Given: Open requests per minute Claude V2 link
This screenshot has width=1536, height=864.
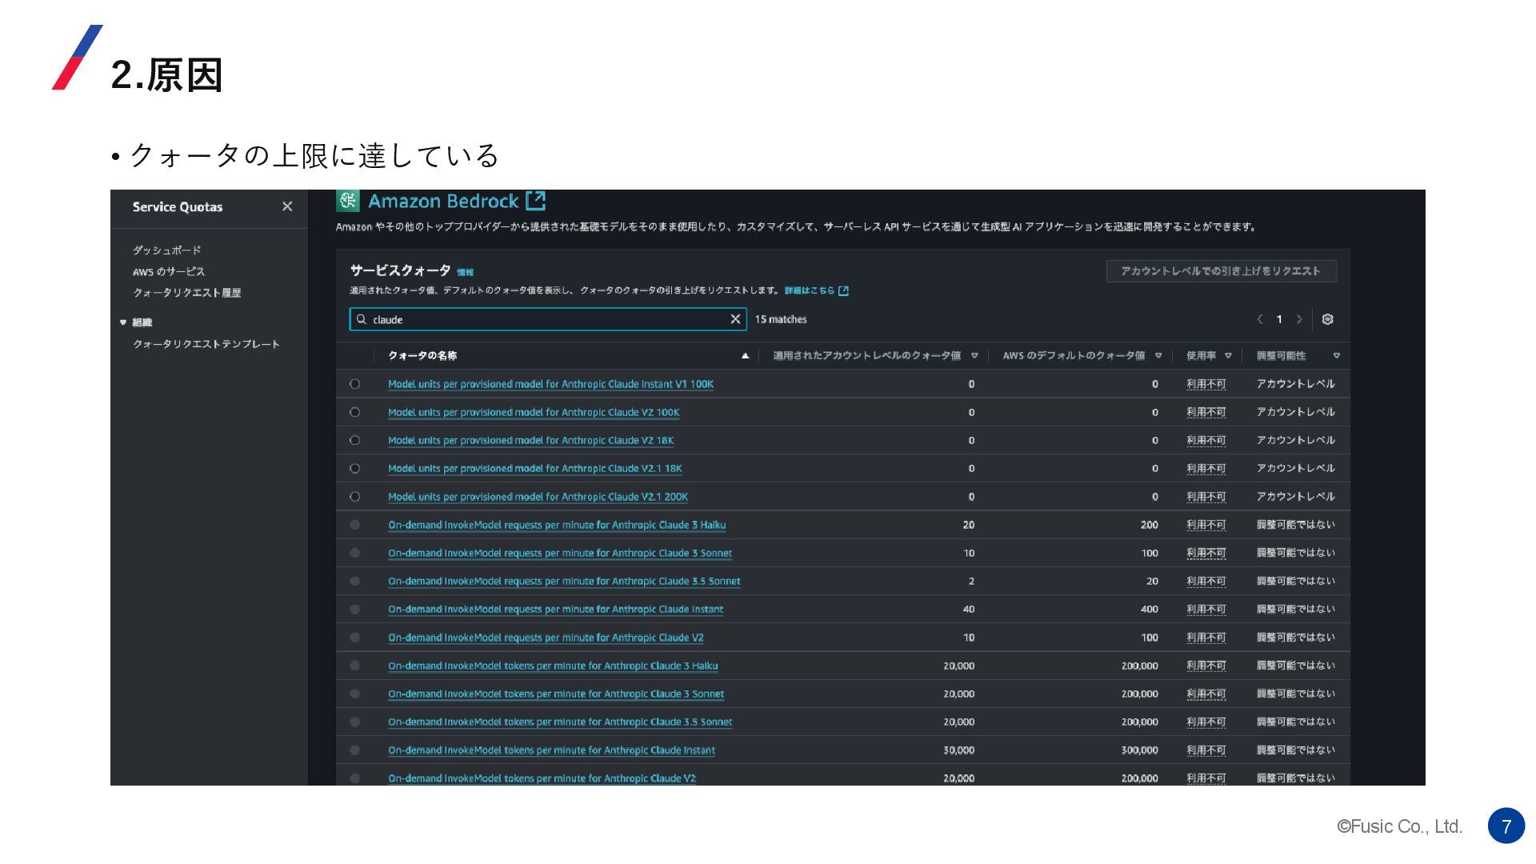Looking at the screenshot, I should point(546,638).
